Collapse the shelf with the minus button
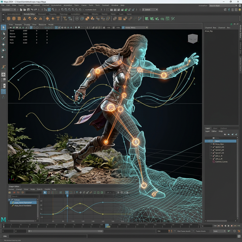Viewport: 242px width, 242px height. coord(3,14)
